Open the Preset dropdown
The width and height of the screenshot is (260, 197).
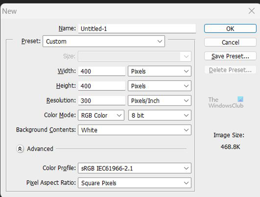point(104,42)
